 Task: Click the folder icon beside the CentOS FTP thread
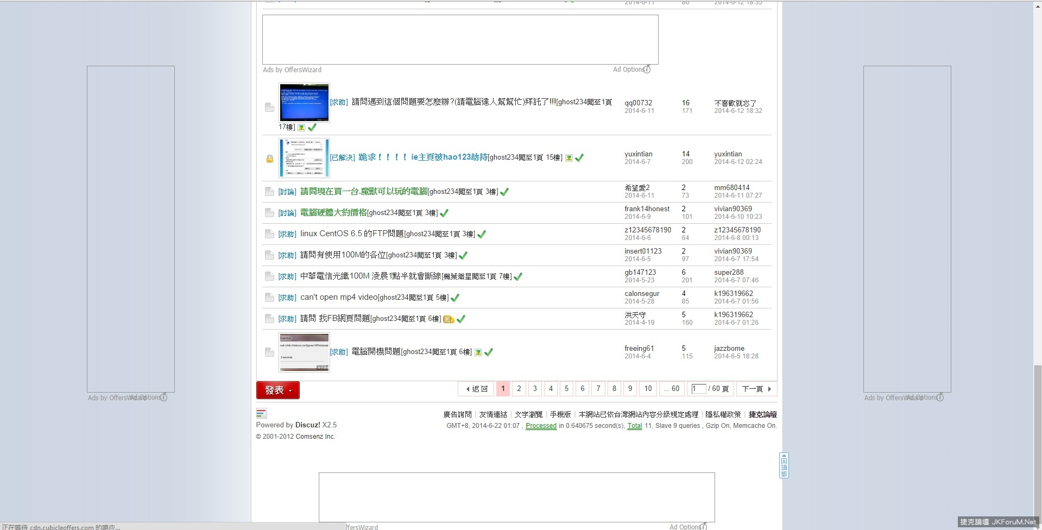[x=269, y=234]
